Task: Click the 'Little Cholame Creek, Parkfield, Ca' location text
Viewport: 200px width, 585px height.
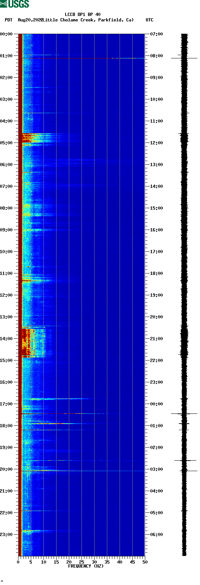Action: point(88,20)
